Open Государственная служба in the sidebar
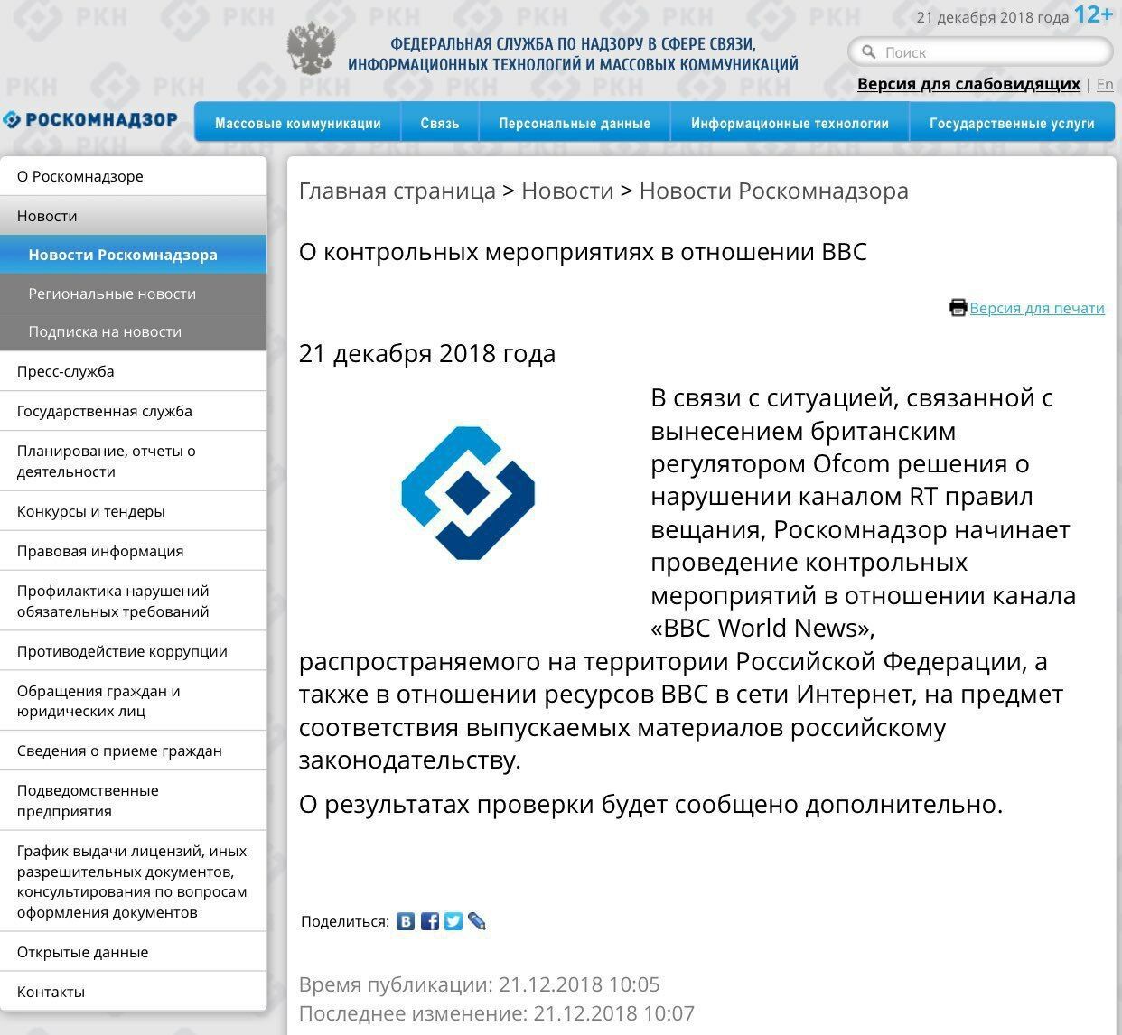 pyautogui.click(x=134, y=411)
